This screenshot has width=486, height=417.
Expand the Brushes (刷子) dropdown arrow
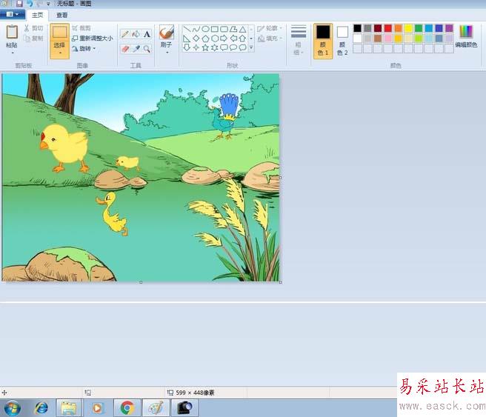click(167, 53)
